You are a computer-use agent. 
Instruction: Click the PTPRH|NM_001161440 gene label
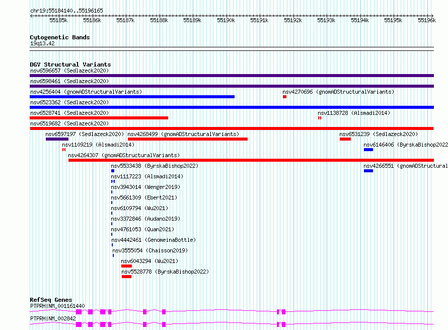57,306
